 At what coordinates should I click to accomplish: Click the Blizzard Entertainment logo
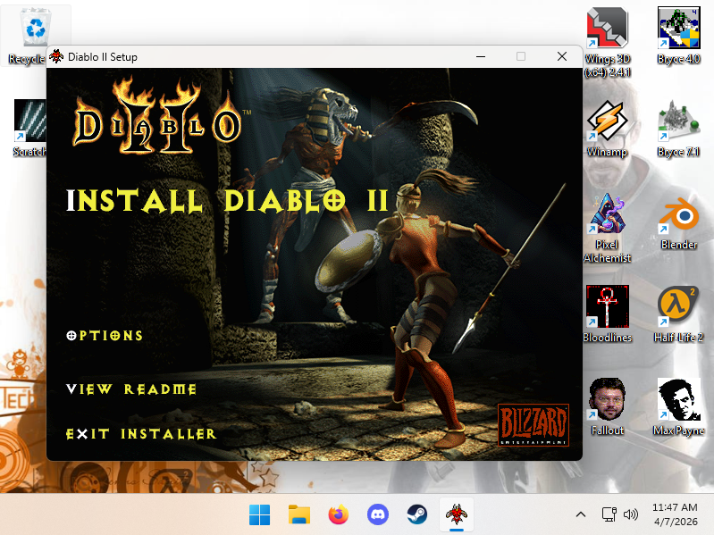click(533, 425)
